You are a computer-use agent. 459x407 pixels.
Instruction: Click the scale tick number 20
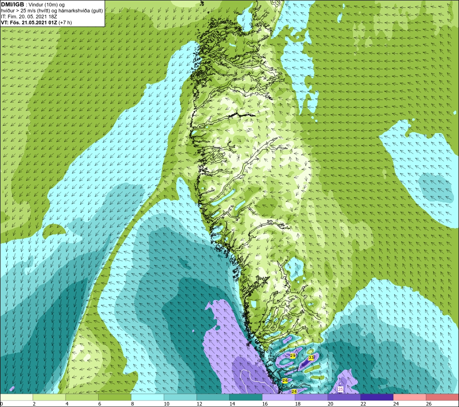[x=330, y=404]
